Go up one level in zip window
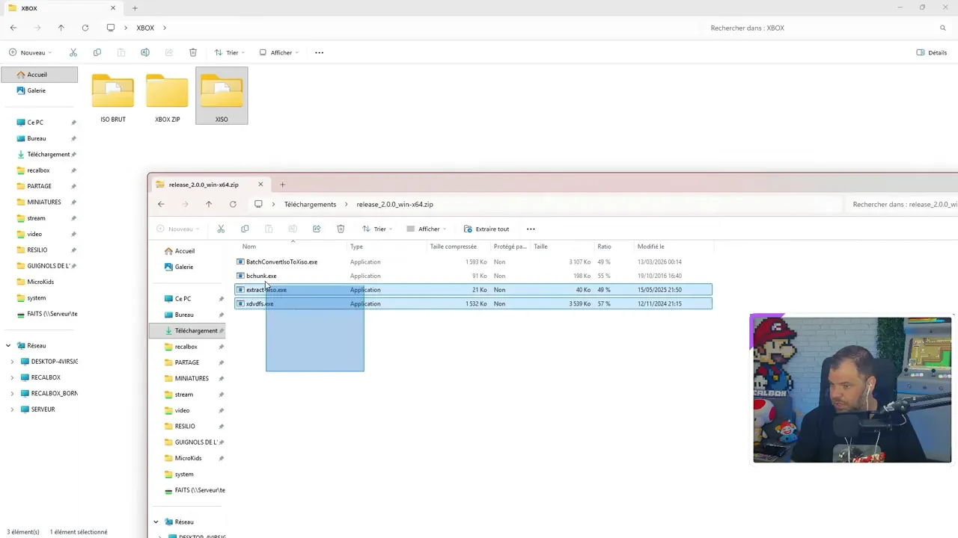Screen dimensions: 958x538 [209, 204]
